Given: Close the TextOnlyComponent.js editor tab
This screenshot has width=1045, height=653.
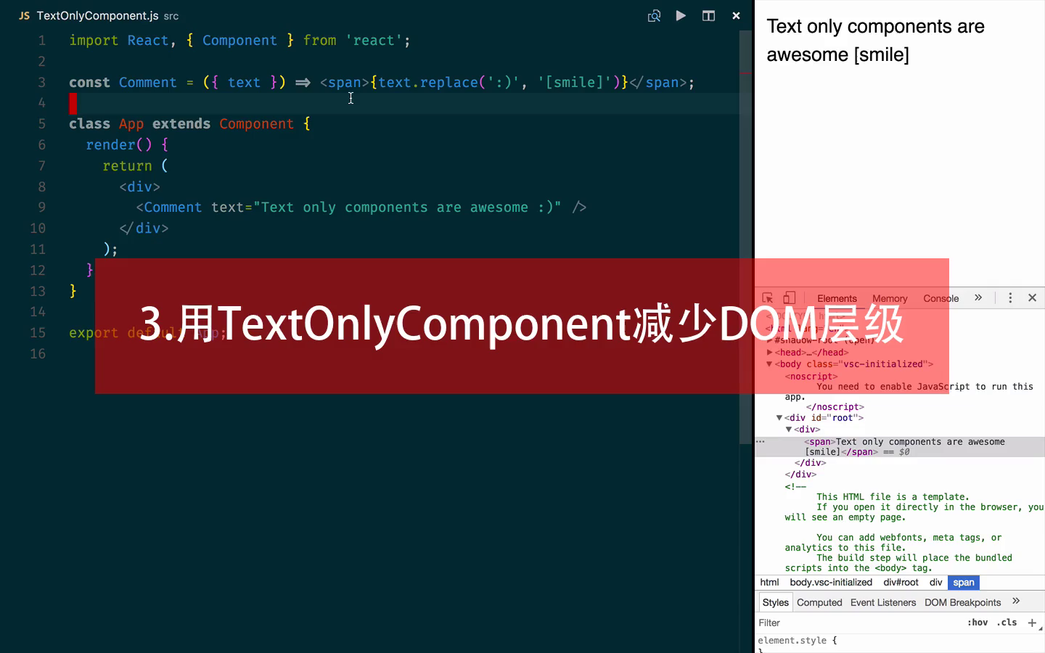Looking at the screenshot, I should (x=736, y=15).
